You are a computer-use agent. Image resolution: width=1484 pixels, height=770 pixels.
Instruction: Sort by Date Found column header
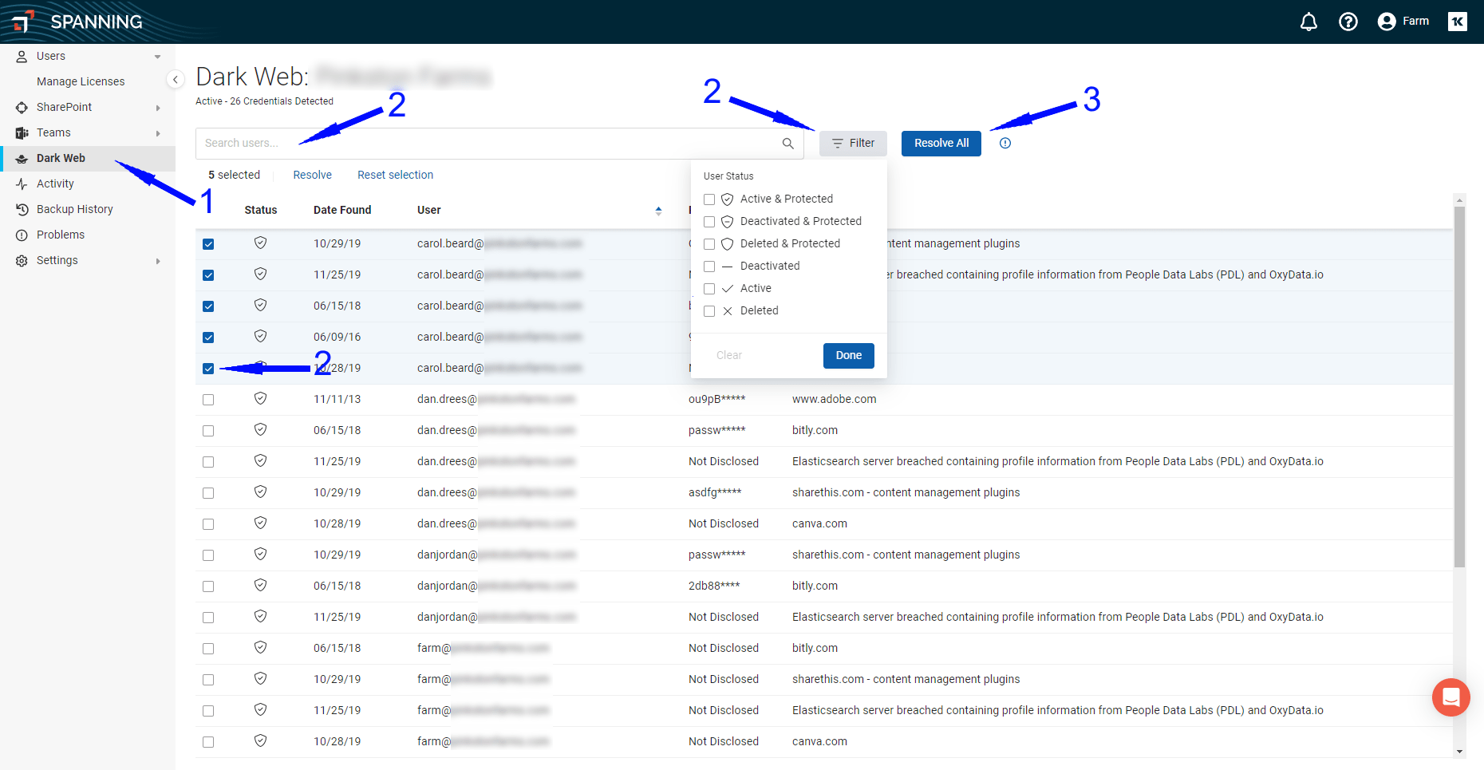342,210
